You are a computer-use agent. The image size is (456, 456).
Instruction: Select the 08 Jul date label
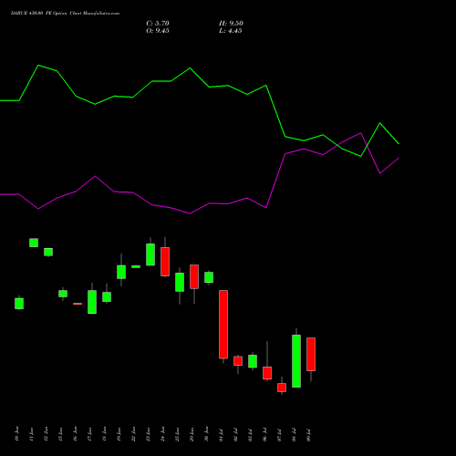(295, 434)
